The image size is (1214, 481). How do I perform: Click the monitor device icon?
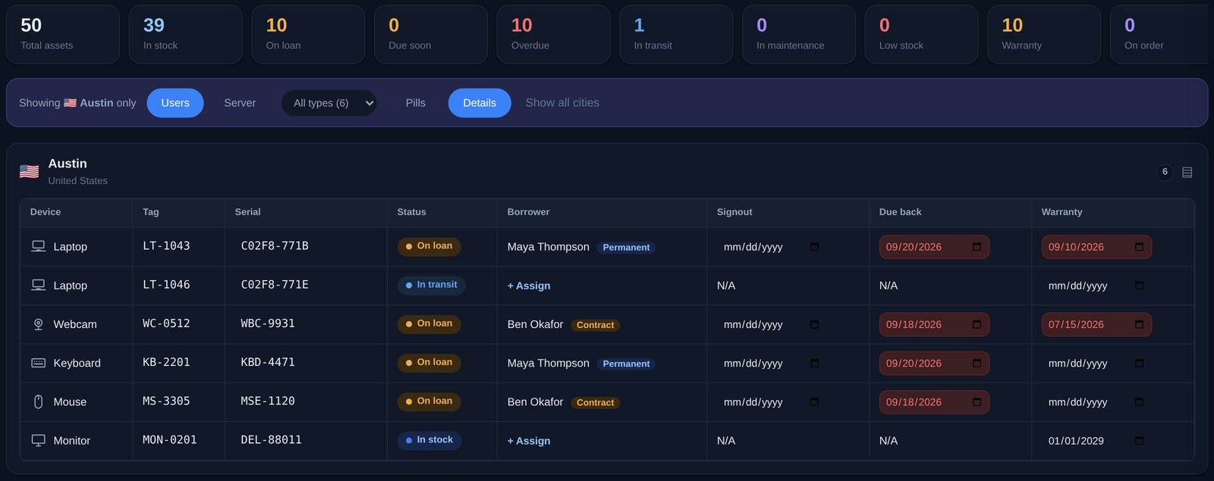tap(38, 440)
